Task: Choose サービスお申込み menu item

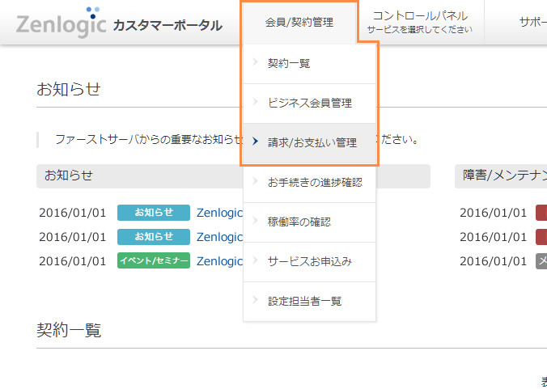Action: [310, 261]
